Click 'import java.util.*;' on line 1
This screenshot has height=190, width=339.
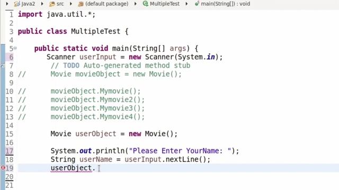click(x=57, y=14)
